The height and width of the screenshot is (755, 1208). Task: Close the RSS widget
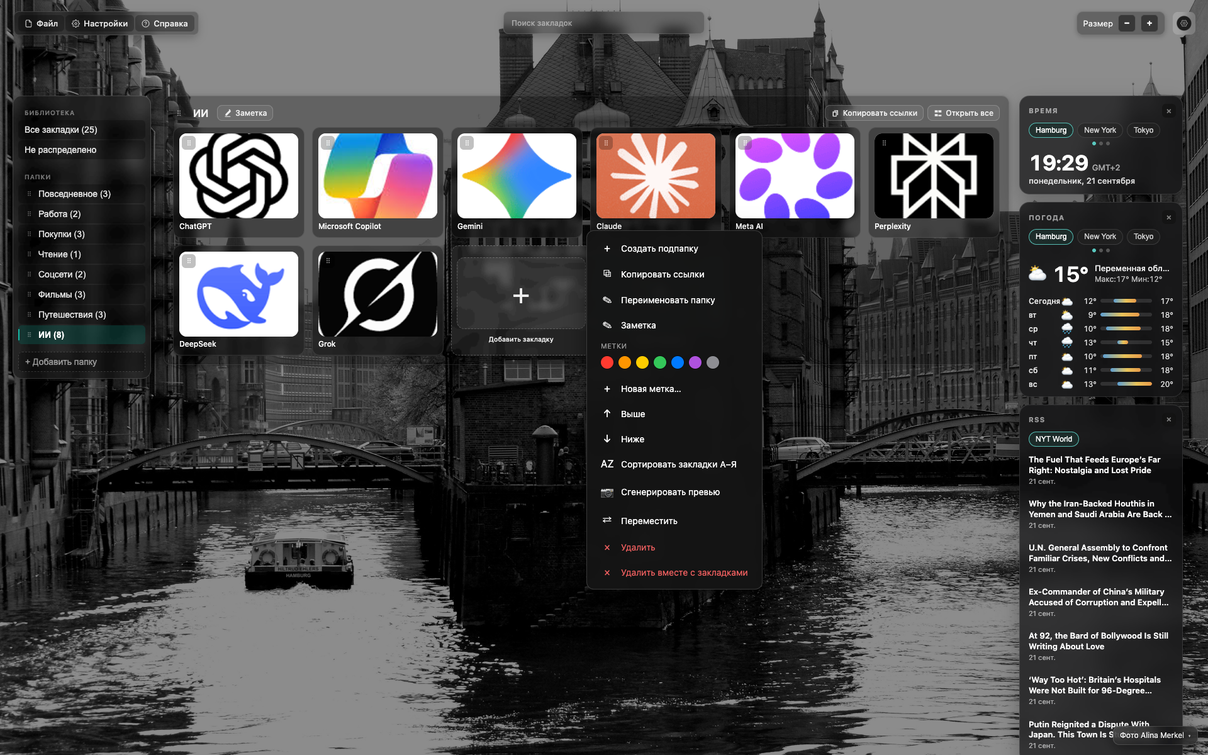[1169, 420]
